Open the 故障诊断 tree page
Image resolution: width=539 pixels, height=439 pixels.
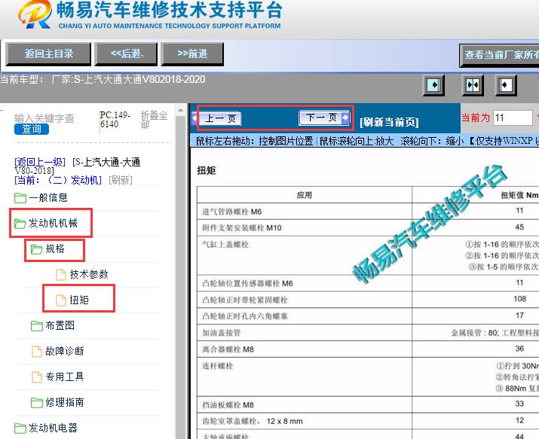[65, 352]
